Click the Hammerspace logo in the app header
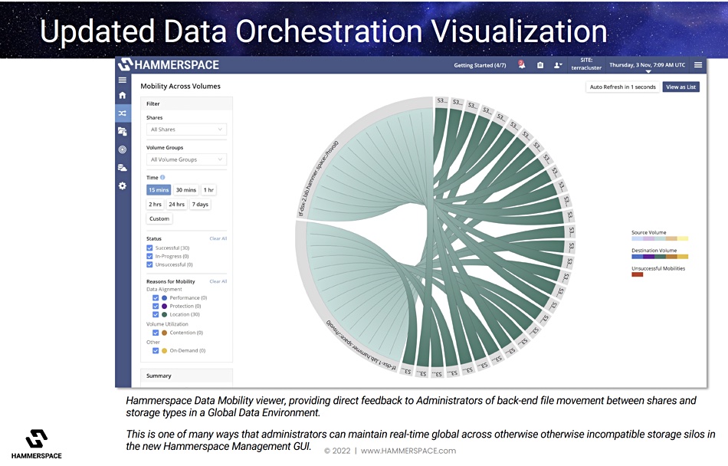 coord(168,64)
